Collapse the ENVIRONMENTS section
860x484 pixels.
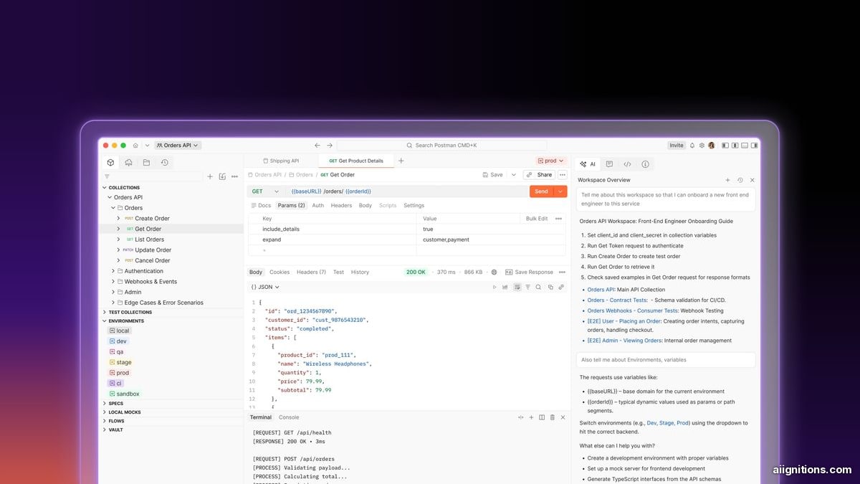click(x=105, y=321)
